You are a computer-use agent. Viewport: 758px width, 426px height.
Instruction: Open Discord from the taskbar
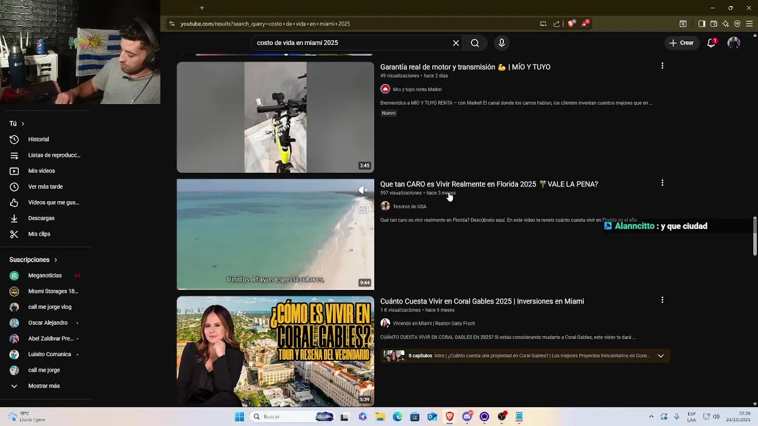coord(467,417)
